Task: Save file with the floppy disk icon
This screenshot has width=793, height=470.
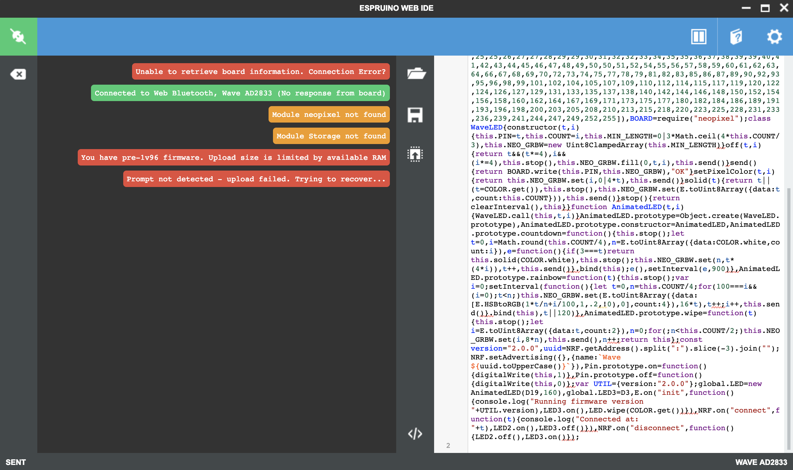Action: (x=415, y=115)
